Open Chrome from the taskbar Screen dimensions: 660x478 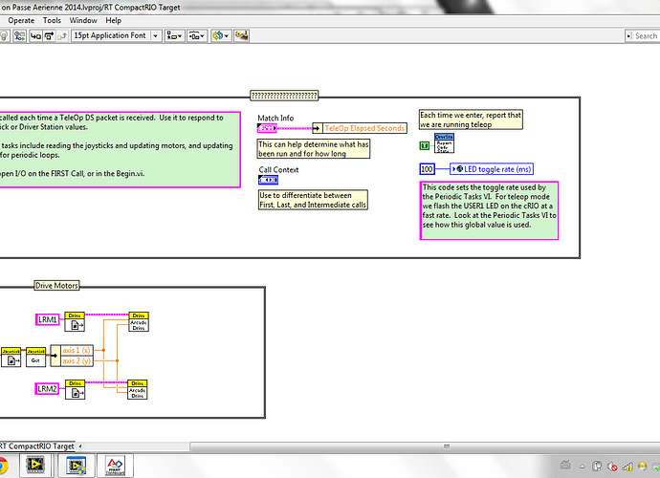(2, 466)
